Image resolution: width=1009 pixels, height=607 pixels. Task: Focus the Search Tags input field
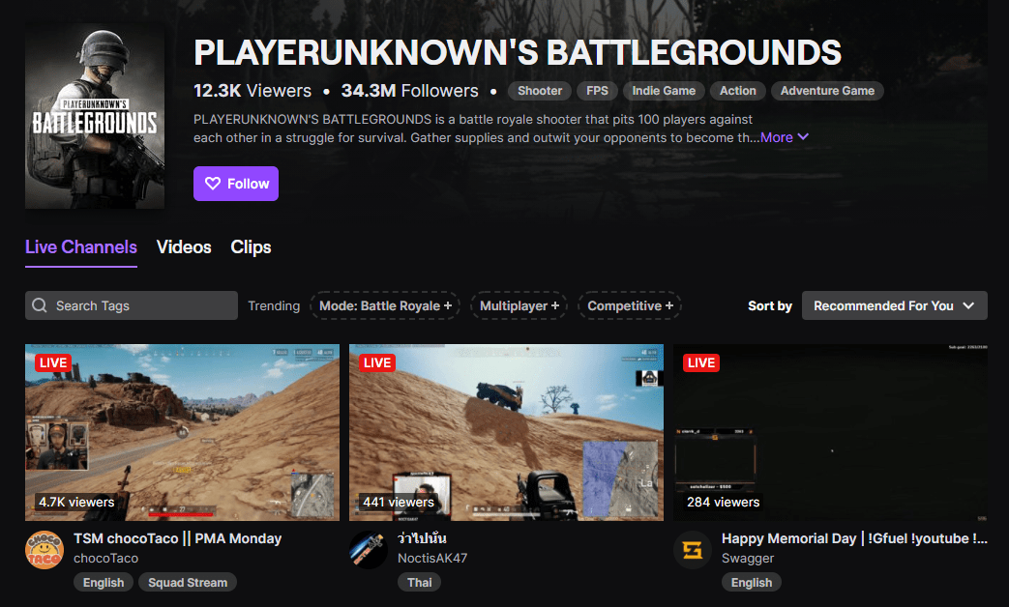tap(132, 305)
